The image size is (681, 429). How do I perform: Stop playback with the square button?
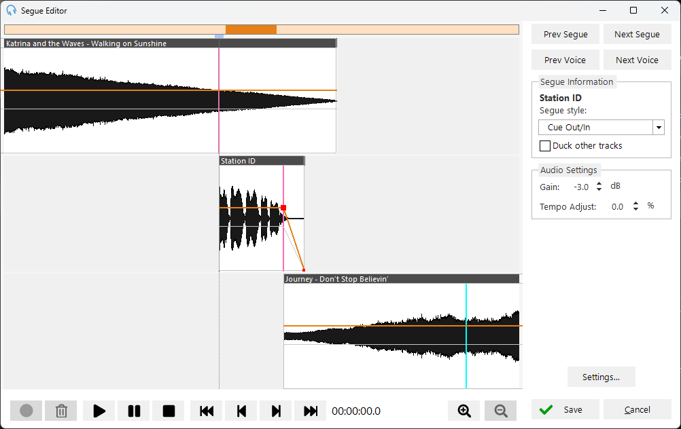169,411
